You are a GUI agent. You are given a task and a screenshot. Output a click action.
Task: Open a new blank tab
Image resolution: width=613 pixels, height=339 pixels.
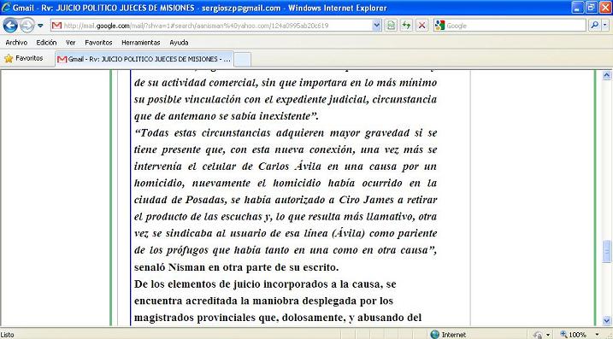coord(243,60)
